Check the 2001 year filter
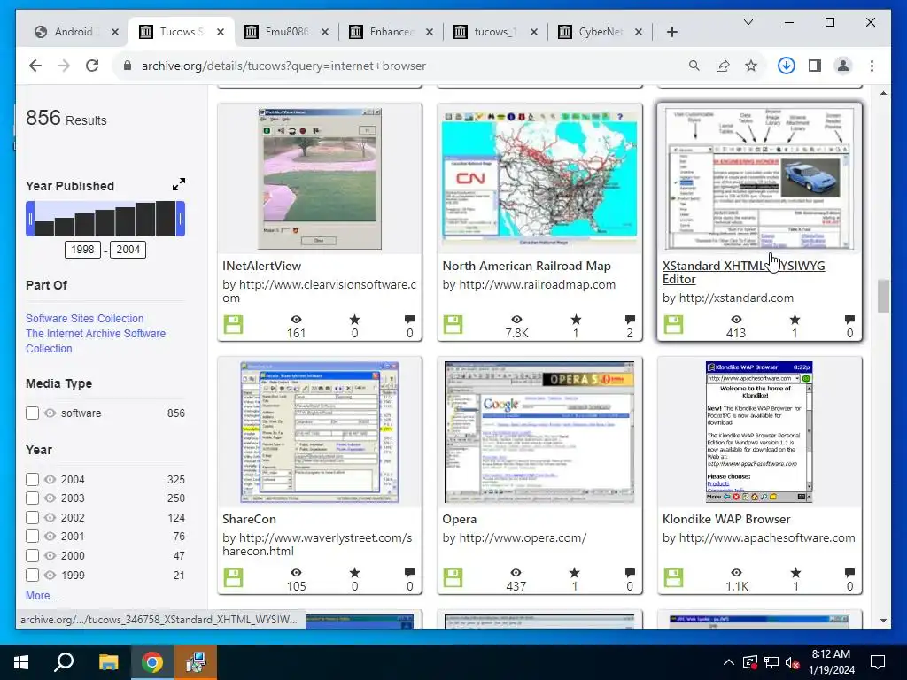This screenshot has height=680, width=907. (33, 537)
